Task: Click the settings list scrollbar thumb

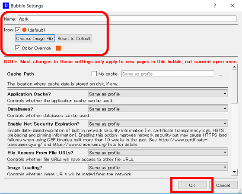Action: pyautogui.click(x=234, y=86)
